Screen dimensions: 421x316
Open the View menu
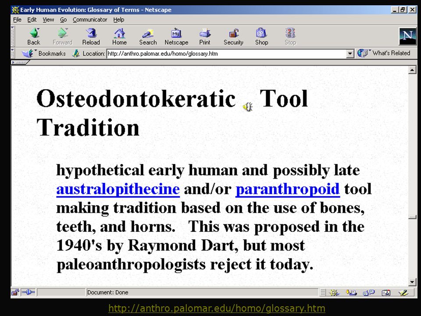tap(48, 20)
